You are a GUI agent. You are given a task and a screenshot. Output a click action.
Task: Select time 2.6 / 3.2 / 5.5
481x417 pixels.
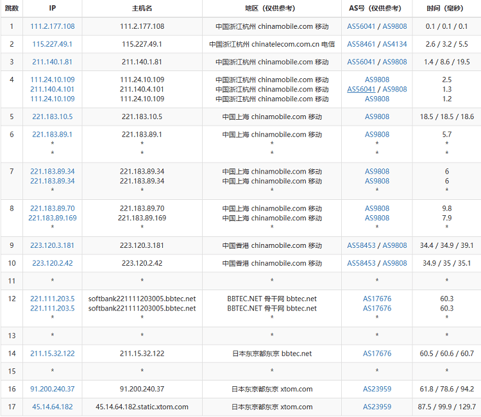pos(446,44)
